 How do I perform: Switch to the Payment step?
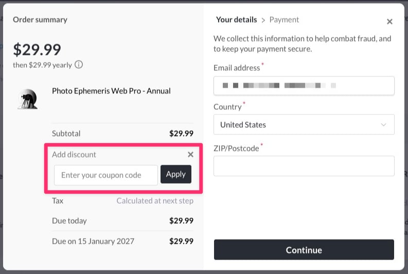[284, 19]
